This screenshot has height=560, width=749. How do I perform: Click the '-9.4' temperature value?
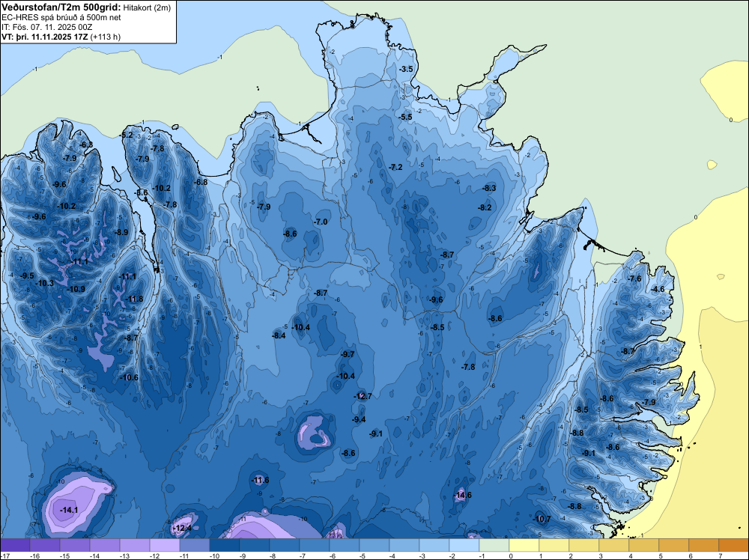point(359,420)
